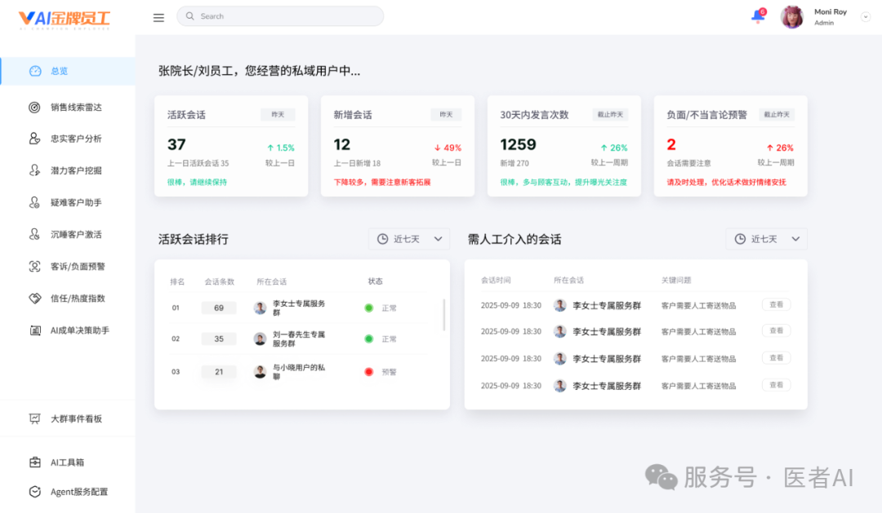This screenshot has height=513, width=882.
Task: Expand the Moni Roy account dropdown arrow
Action: tap(866, 17)
